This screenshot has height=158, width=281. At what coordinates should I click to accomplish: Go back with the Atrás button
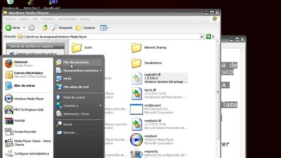[13, 28]
